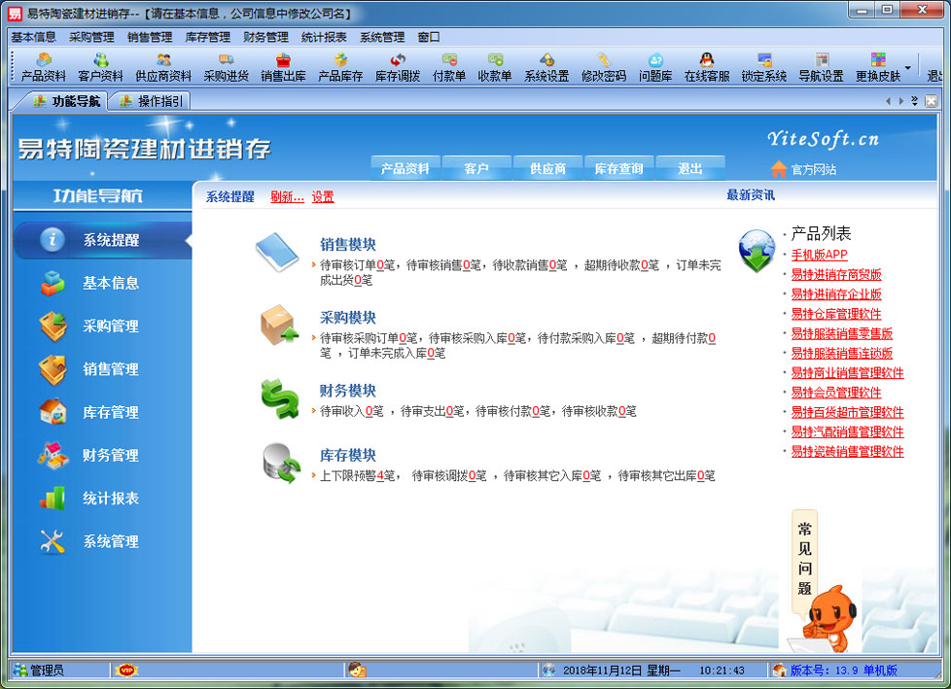Click the 销售出库 toolbar icon
The height and width of the screenshot is (689, 951).
pyautogui.click(x=283, y=67)
